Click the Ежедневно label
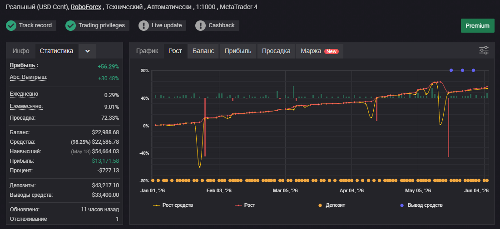Image resolution: width=500 pixels, height=229 pixels. (24, 94)
